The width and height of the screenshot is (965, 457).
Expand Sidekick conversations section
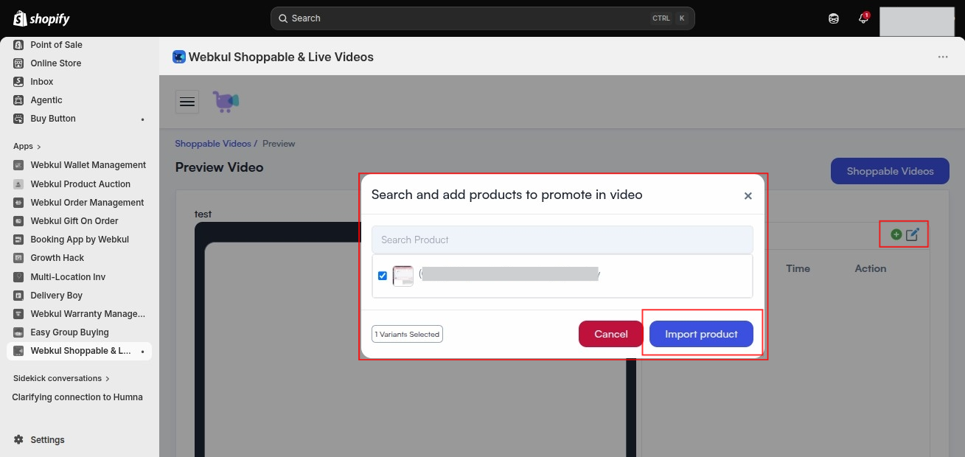click(x=108, y=379)
